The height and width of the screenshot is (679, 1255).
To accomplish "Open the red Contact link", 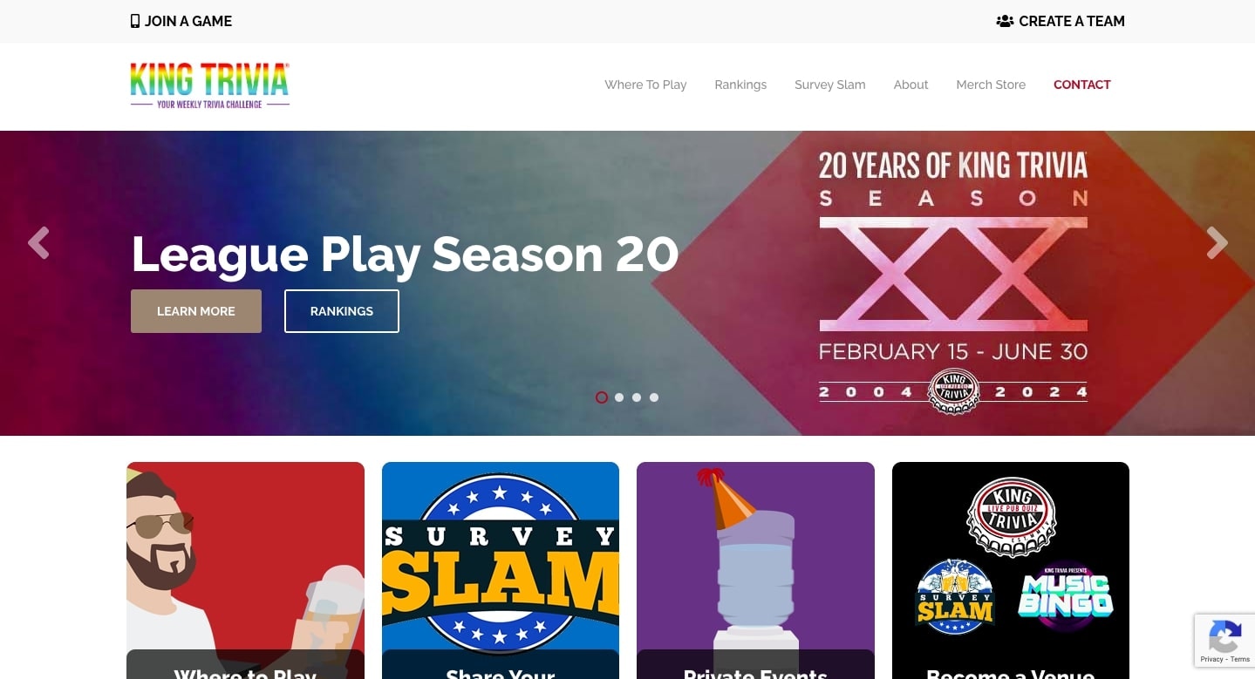I will 1081,85.
